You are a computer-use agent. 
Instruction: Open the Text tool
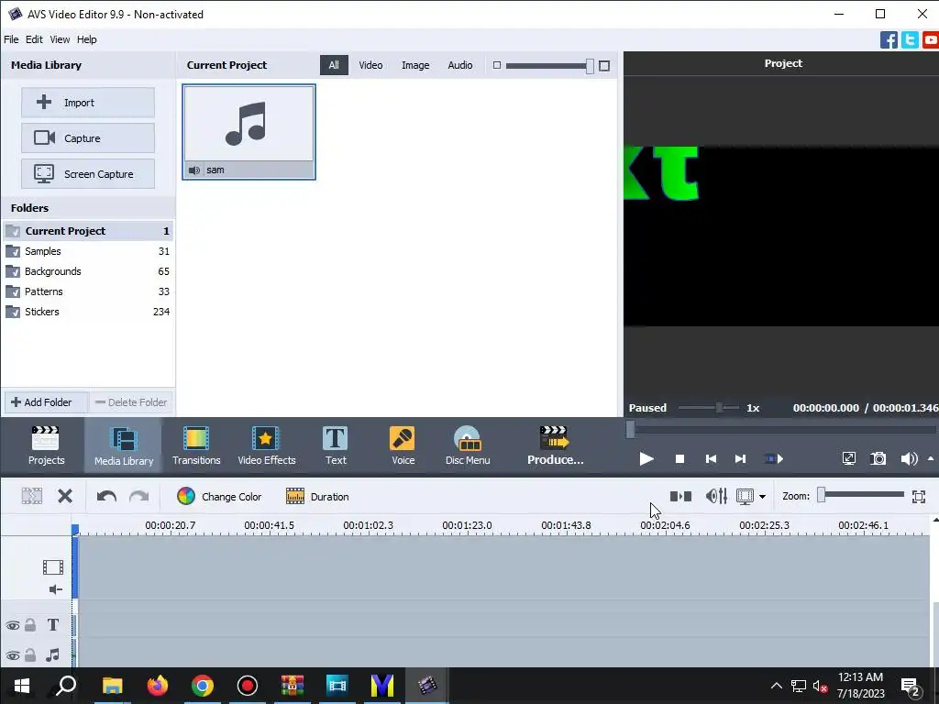(x=336, y=445)
